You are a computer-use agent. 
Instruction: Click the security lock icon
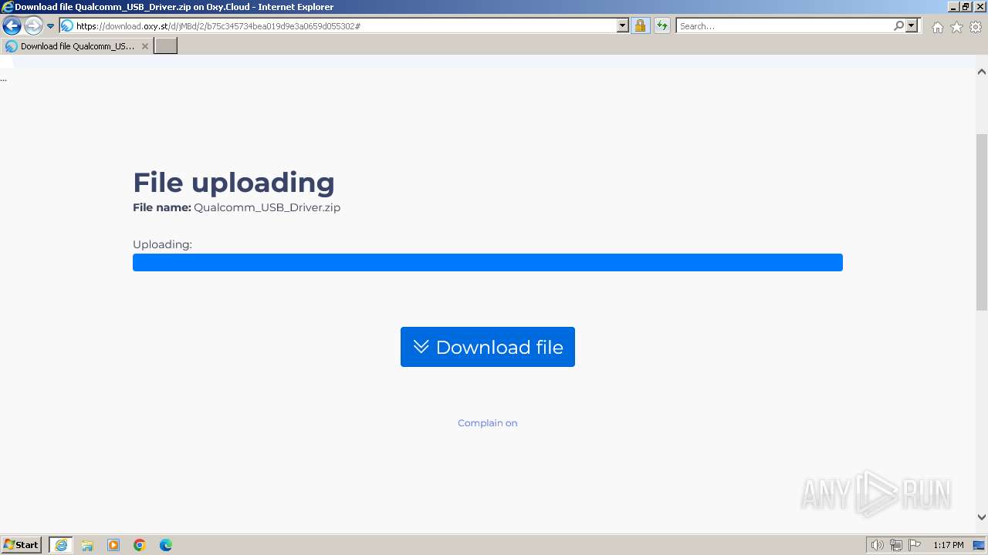(640, 26)
